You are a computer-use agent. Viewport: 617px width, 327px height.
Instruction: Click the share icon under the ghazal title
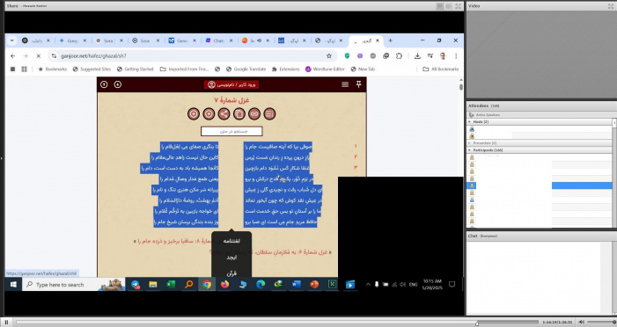(x=224, y=114)
